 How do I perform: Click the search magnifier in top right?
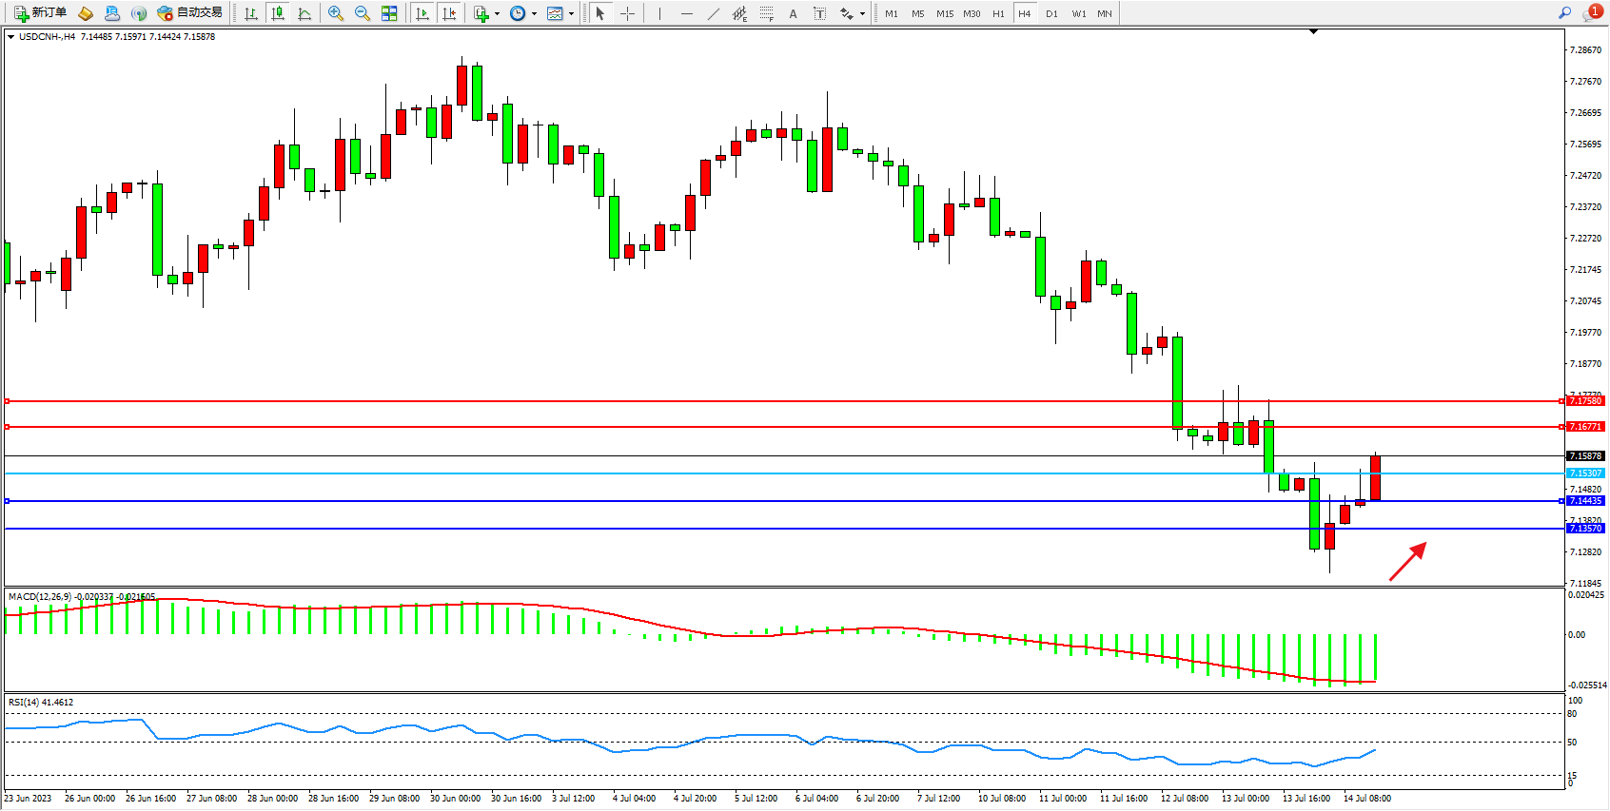(1564, 12)
